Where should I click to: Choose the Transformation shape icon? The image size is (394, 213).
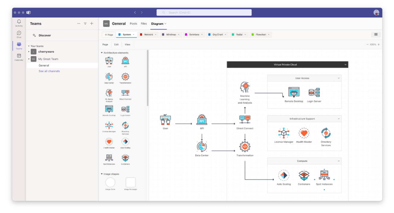click(x=125, y=77)
